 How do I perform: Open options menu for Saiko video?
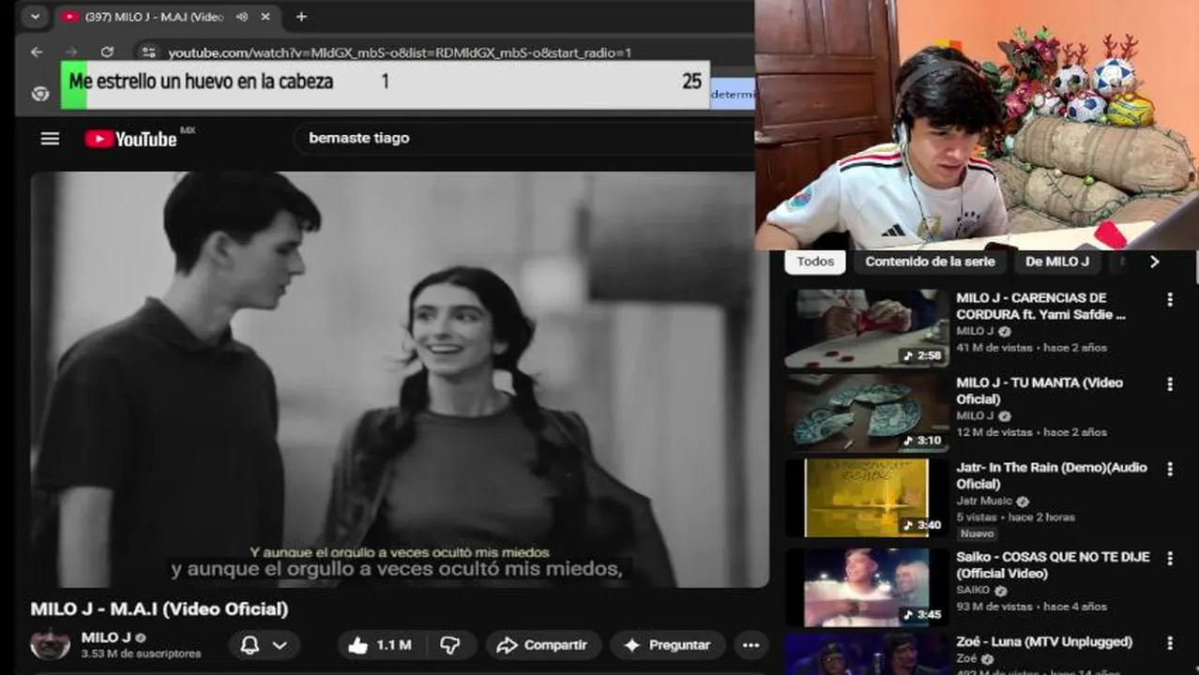coord(1169,558)
